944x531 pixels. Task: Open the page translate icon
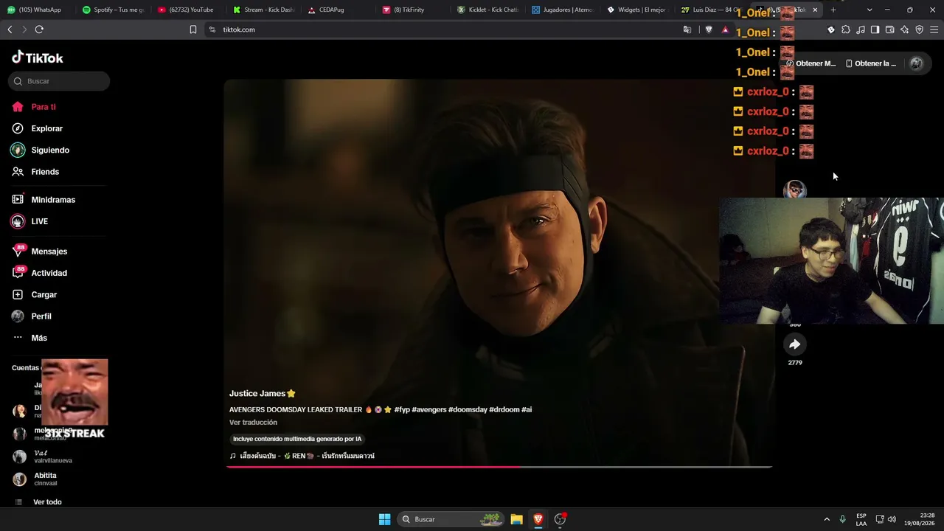point(687,29)
